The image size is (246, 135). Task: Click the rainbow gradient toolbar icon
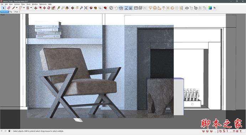(x=210, y=8)
